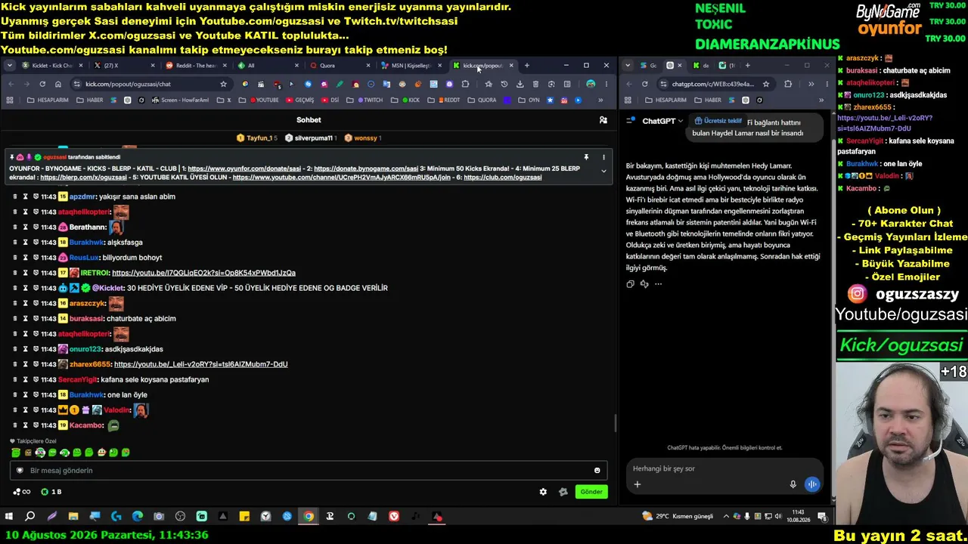Copy the ChatGPT response

[630, 284]
